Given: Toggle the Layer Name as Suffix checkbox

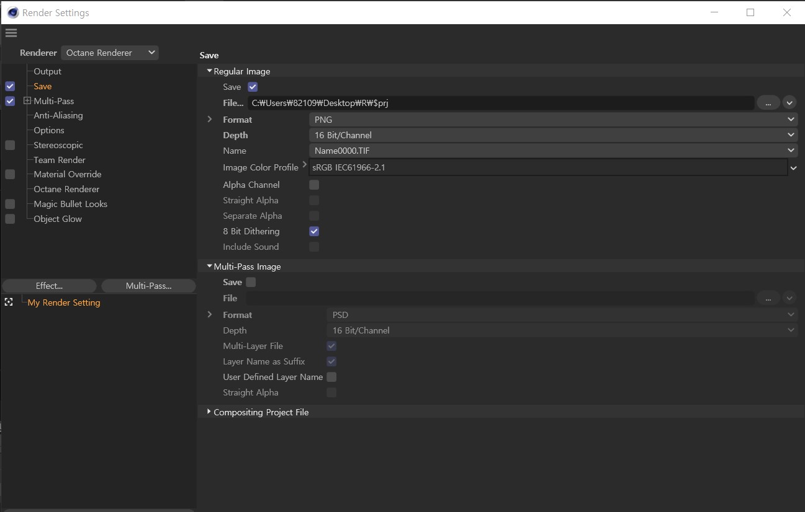Looking at the screenshot, I should click(x=331, y=361).
